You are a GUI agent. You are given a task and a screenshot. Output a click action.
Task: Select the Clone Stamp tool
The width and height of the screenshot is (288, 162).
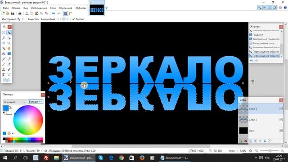(x=4, y=70)
